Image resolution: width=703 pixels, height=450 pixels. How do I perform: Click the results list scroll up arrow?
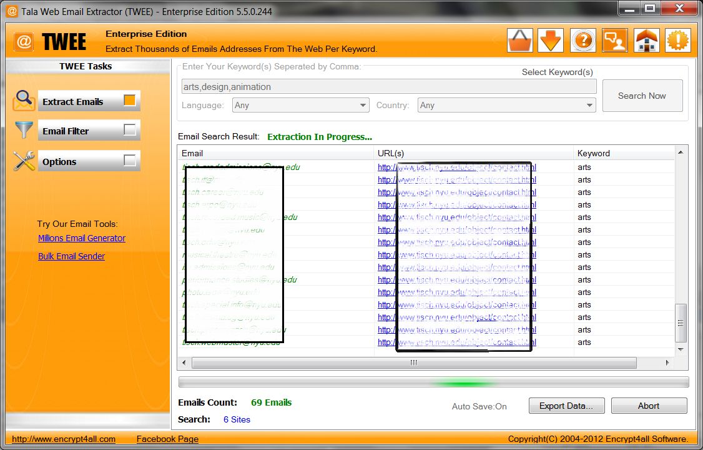pos(681,152)
